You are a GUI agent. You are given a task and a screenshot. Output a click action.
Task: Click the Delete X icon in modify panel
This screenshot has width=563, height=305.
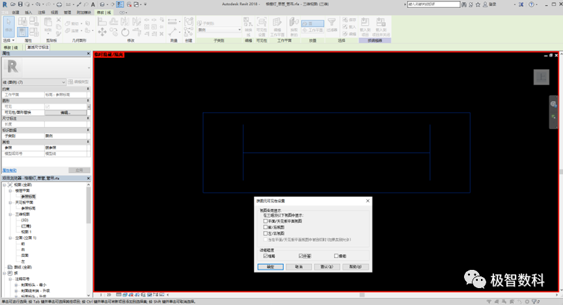pos(161,34)
